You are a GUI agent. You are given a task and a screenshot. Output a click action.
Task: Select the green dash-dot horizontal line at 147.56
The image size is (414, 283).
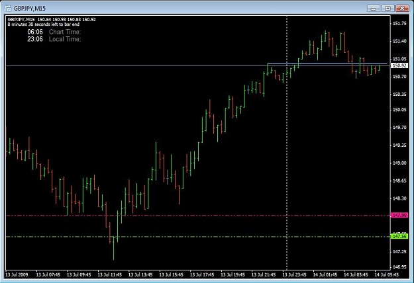click(x=198, y=237)
